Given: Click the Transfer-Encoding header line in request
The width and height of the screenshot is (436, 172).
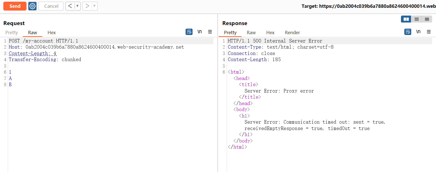Looking at the screenshot, I should [x=45, y=59].
